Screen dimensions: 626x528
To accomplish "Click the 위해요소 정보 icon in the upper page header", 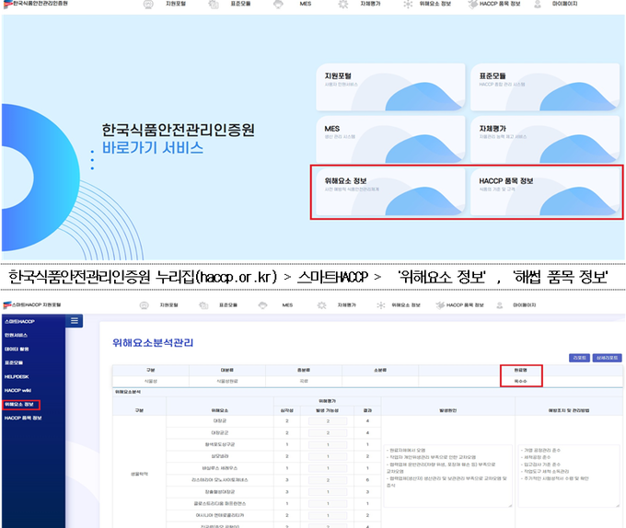I will click(408, 4).
